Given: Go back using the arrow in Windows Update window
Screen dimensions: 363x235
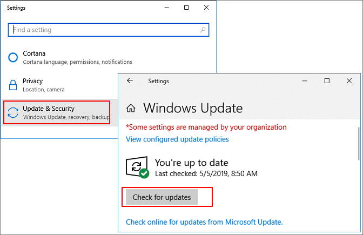Looking at the screenshot, I should (130, 80).
